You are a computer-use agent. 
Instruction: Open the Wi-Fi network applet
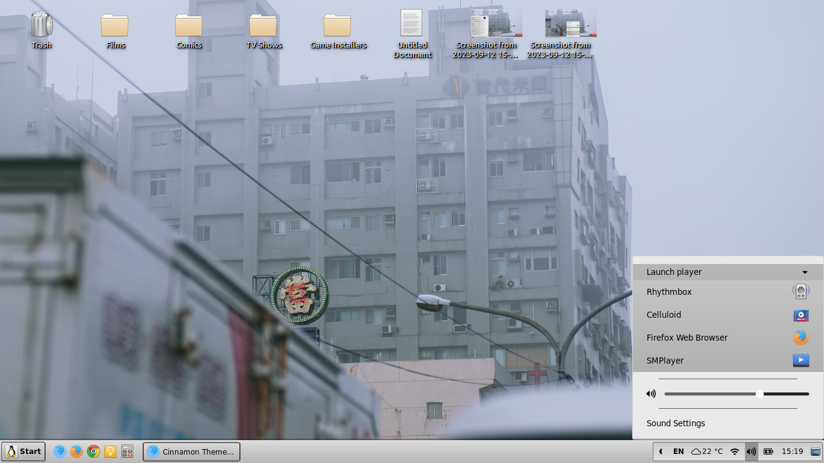point(735,451)
